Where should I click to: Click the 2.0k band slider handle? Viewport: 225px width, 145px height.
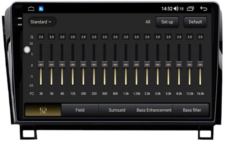pos(147,65)
